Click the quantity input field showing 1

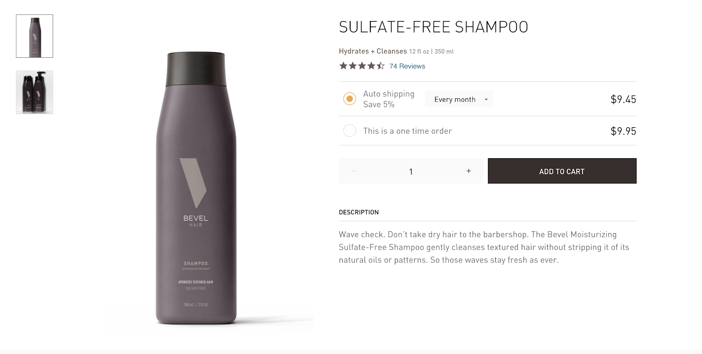411,171
